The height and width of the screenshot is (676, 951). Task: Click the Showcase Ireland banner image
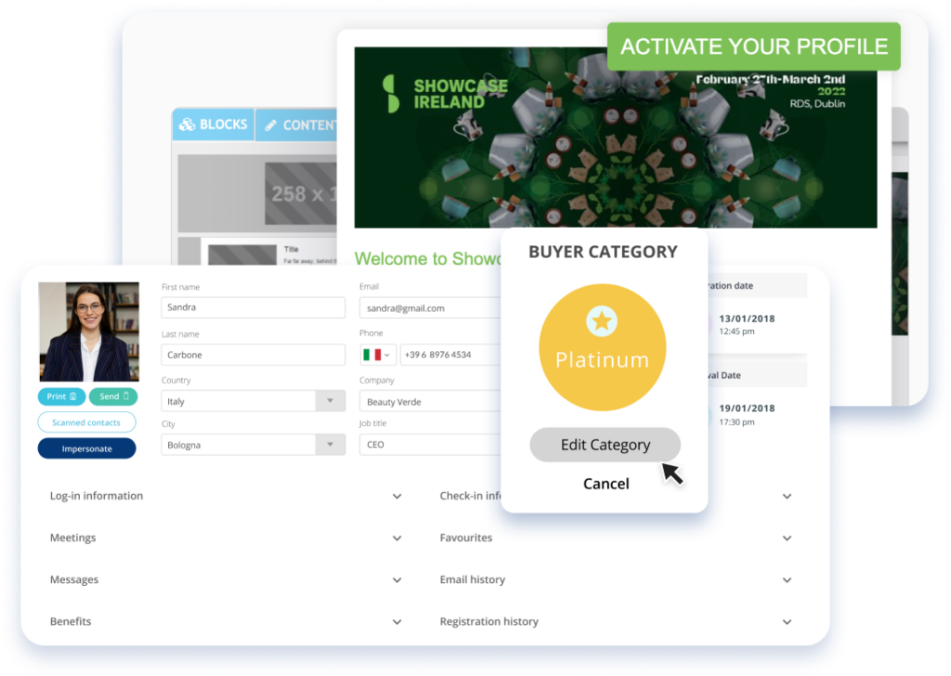(x=616, y=137)
